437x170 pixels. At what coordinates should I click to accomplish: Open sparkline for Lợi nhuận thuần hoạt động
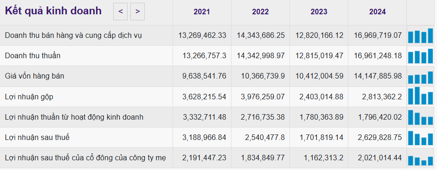tap(421, 117)
